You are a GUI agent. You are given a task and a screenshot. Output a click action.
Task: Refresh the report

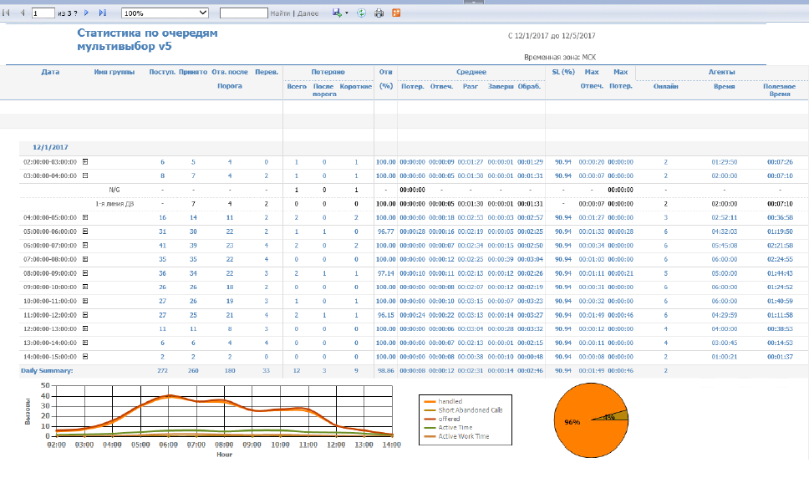point(361,13)
